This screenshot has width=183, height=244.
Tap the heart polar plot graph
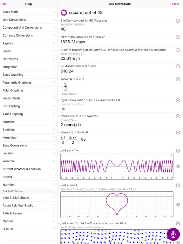pyautogui.click(x=117, y=205)
